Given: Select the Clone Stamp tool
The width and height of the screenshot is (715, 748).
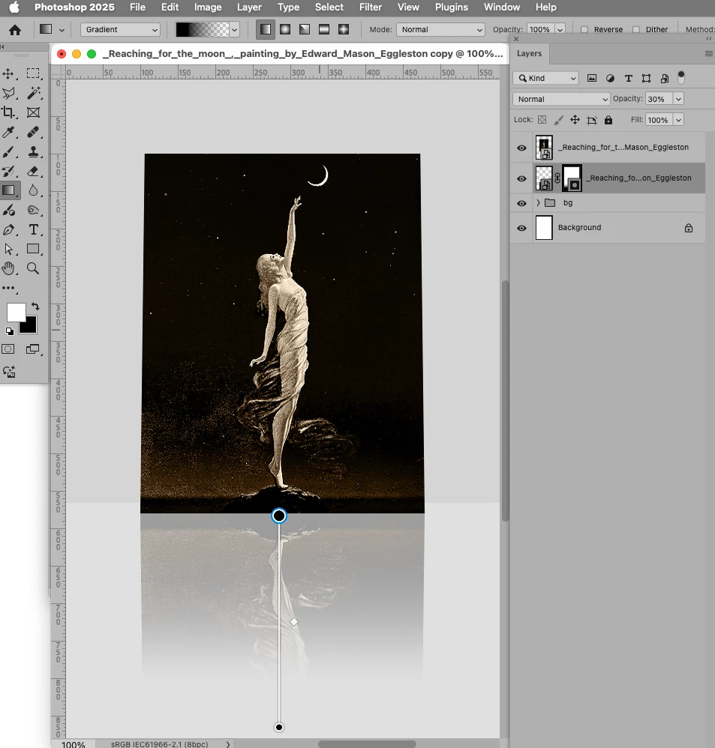Looking at the screenshot, I should [33, 151].
